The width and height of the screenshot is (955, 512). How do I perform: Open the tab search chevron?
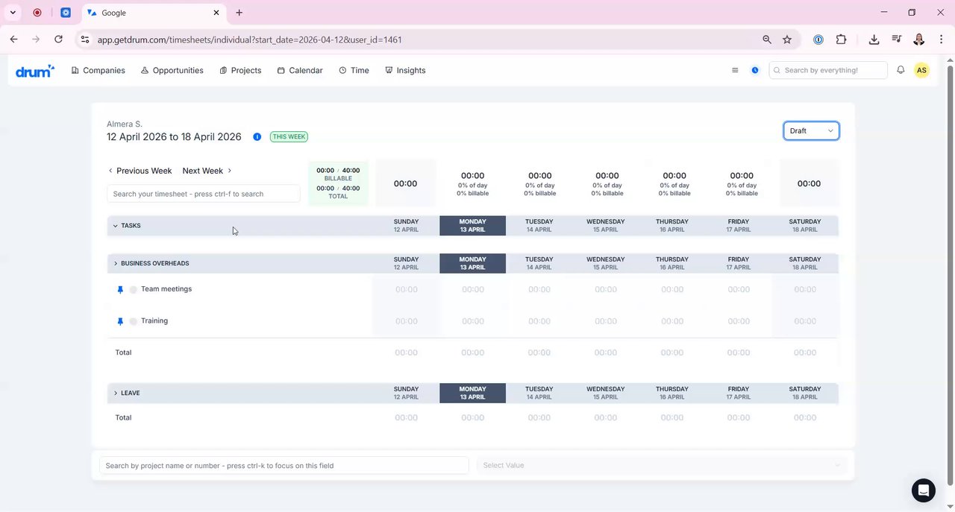tap(13, 13)
